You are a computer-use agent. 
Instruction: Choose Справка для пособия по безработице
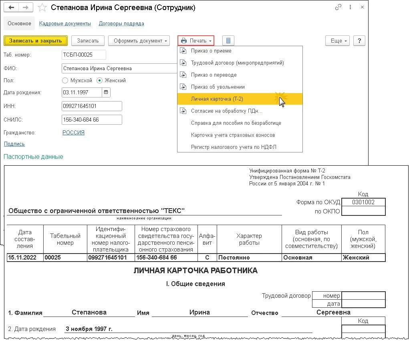pyautogui.click(x=240, y=123)
